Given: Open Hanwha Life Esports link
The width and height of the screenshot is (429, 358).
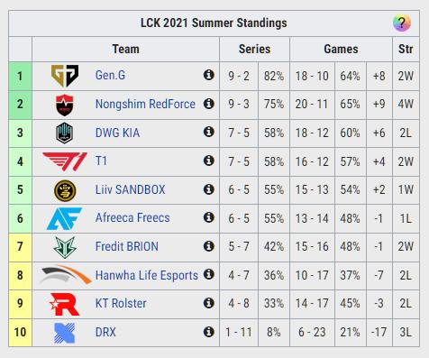Looking at the screenshot, I should (147, 275).
